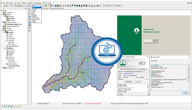
Task: Toggle Hydraulic Schematic Data checkbox
Action: 4,26
